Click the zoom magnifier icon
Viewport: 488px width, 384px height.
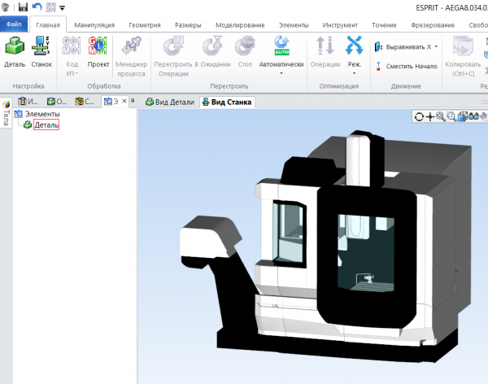[440, 117]
